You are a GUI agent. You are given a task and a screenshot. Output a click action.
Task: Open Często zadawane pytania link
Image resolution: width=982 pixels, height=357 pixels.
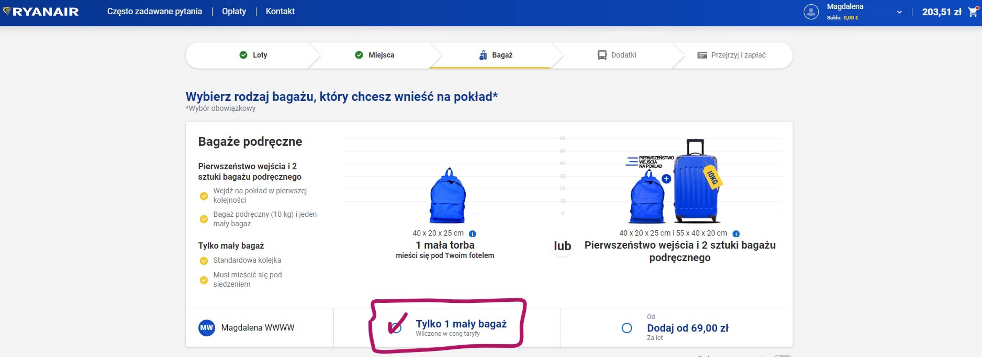(154, 11)
